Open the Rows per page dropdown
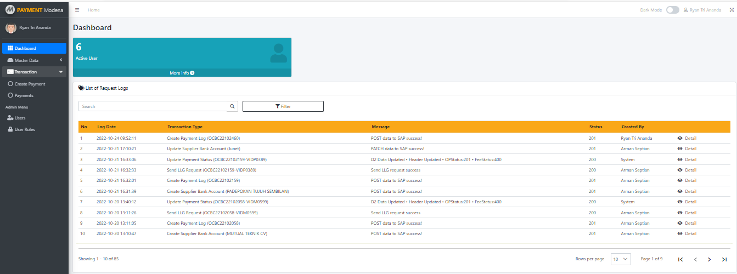Screen dimensions: 737x274 coord(621,259)
